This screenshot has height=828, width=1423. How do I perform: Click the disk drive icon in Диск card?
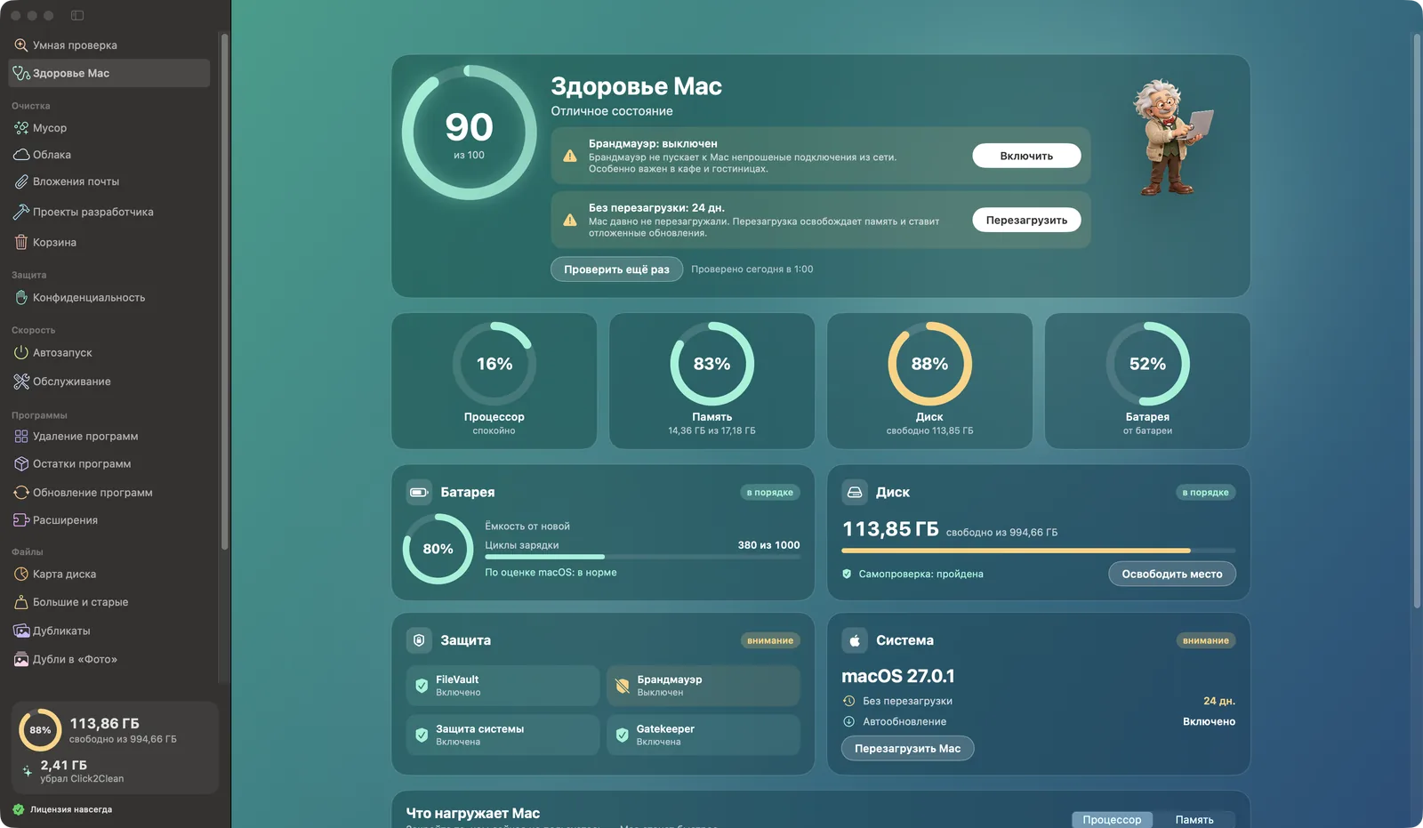pos(855,492)
